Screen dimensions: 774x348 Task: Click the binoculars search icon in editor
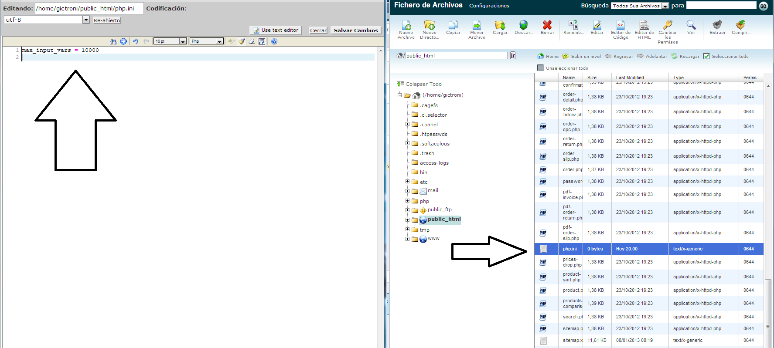(x=113, y=41)
